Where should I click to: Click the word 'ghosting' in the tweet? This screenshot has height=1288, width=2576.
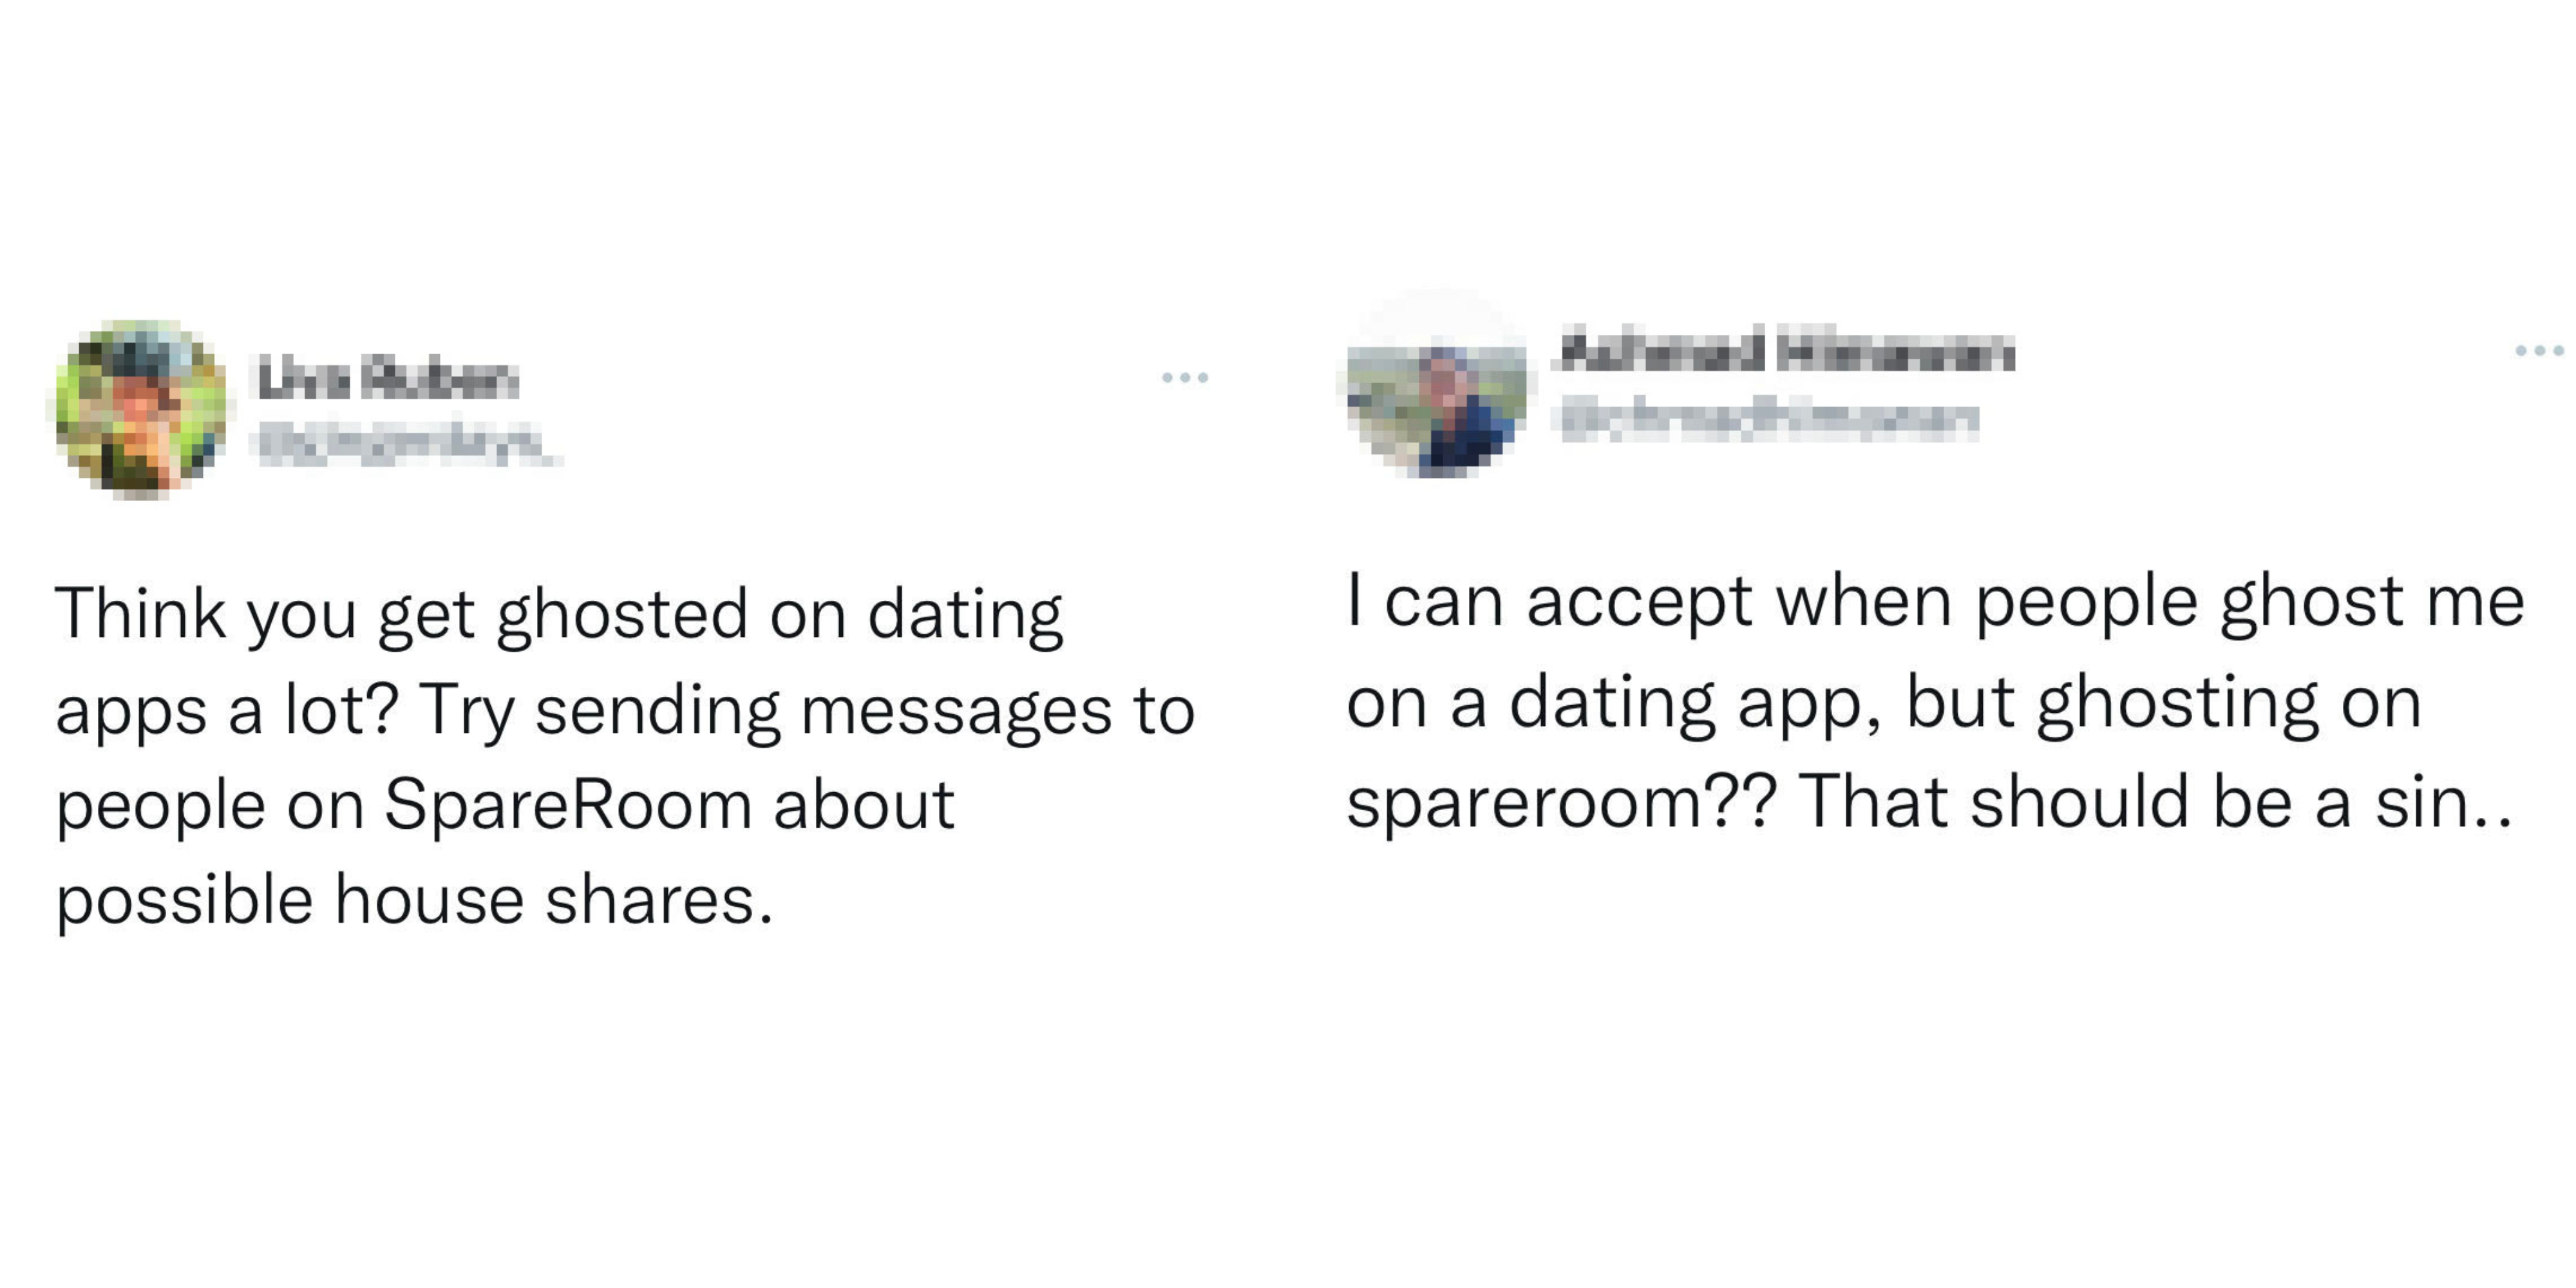click(2178, 705)
